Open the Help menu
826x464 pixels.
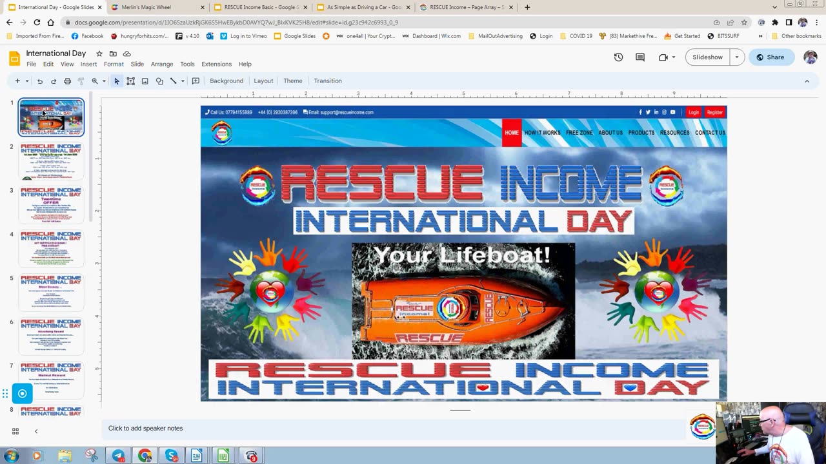coord(245,64)
